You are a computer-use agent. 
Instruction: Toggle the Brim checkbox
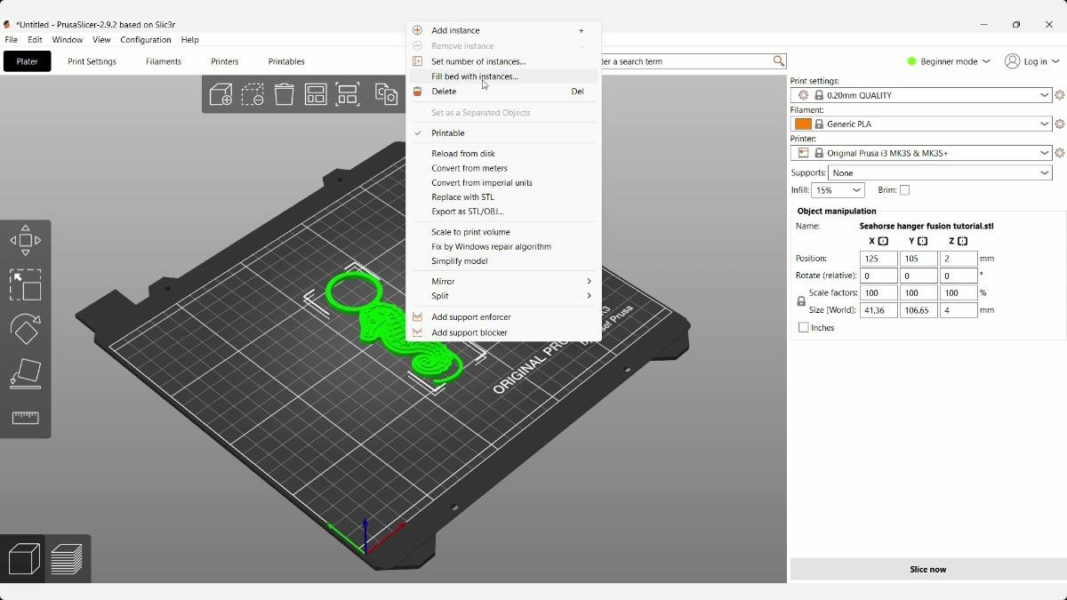pos(904,190)
